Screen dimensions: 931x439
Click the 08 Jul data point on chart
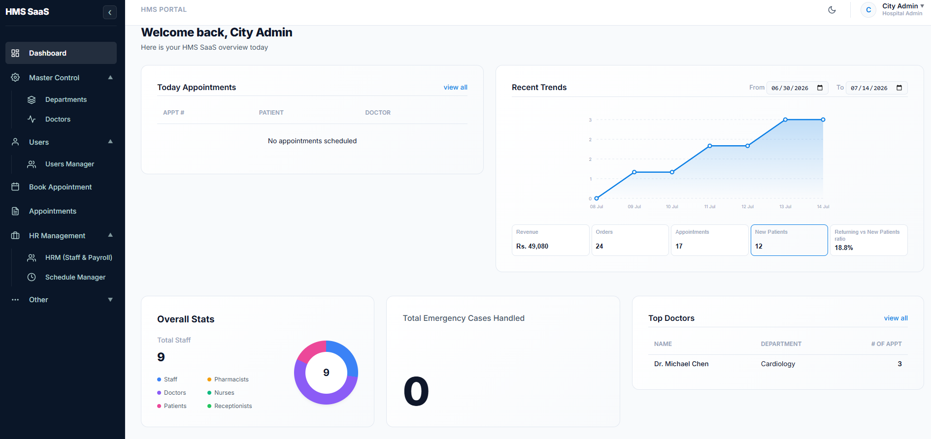pyautogui.click(x=597, y=198)
